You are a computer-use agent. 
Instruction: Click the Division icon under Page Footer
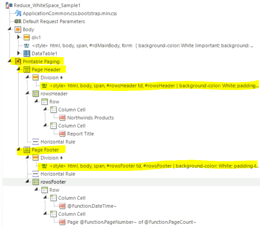(x=36, y=158)
